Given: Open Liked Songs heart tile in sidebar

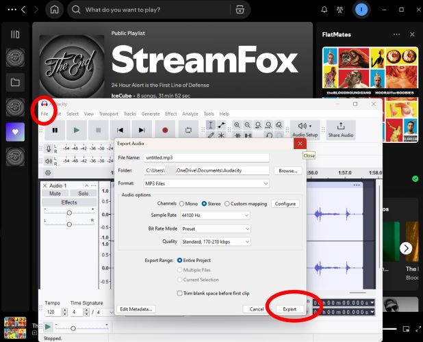Looking at the screenshot, I should pos(15,132).
